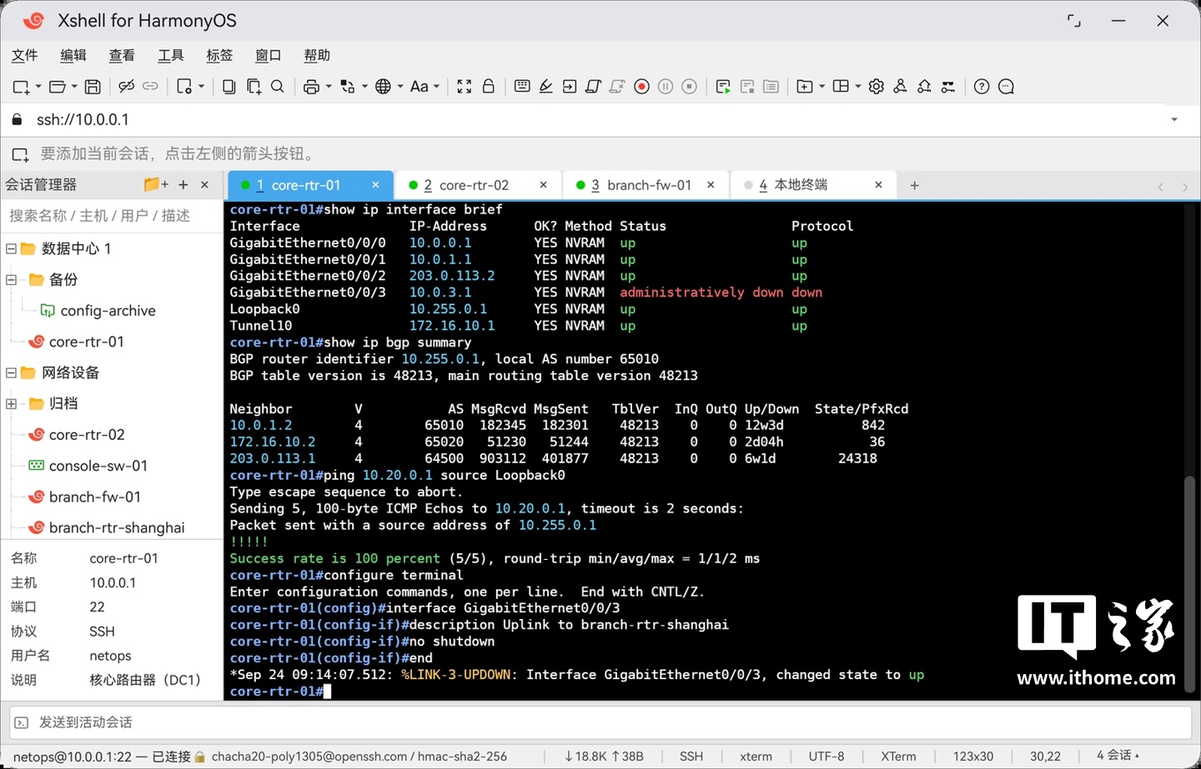The image size is (1201, 769).
Task: Collapse the 数据中心 1 folder
Action: (11, 248)
